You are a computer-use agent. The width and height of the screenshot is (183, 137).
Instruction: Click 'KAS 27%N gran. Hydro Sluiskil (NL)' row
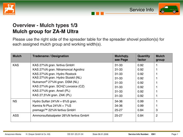click(x=57, y=78)
